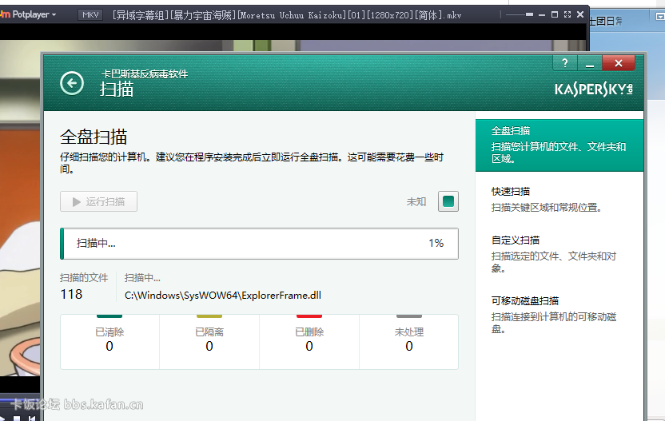
Task: Open the 未处理 unprocessed results cell
Action: [409, 342]
